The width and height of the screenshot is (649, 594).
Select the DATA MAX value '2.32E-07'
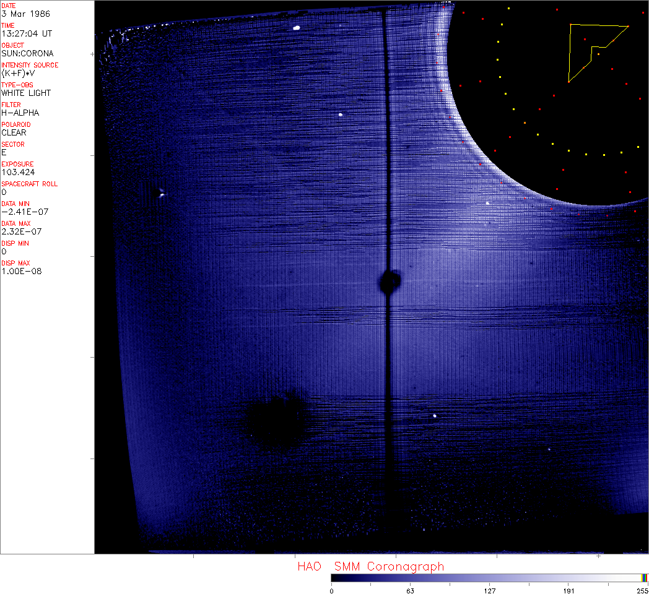point(22,231)
